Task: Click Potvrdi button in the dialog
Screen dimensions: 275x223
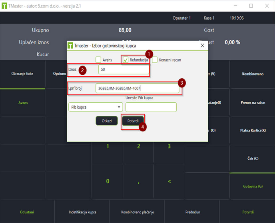Action: (x=133, y=121)
